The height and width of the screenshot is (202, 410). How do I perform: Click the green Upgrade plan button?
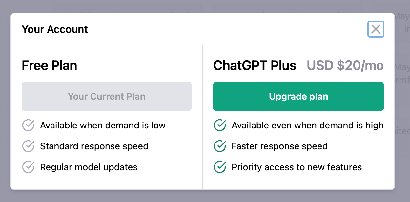[298, 96]
